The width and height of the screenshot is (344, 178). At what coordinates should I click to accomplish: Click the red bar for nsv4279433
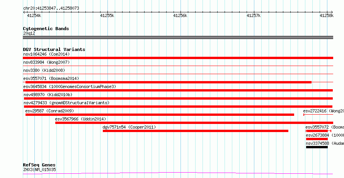point(178,107)
